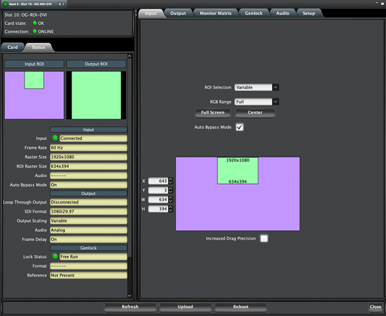This screenshot has height=316, width=386.
Task: Click the green Connection ONLINE indicator
Action: (35, 32)
